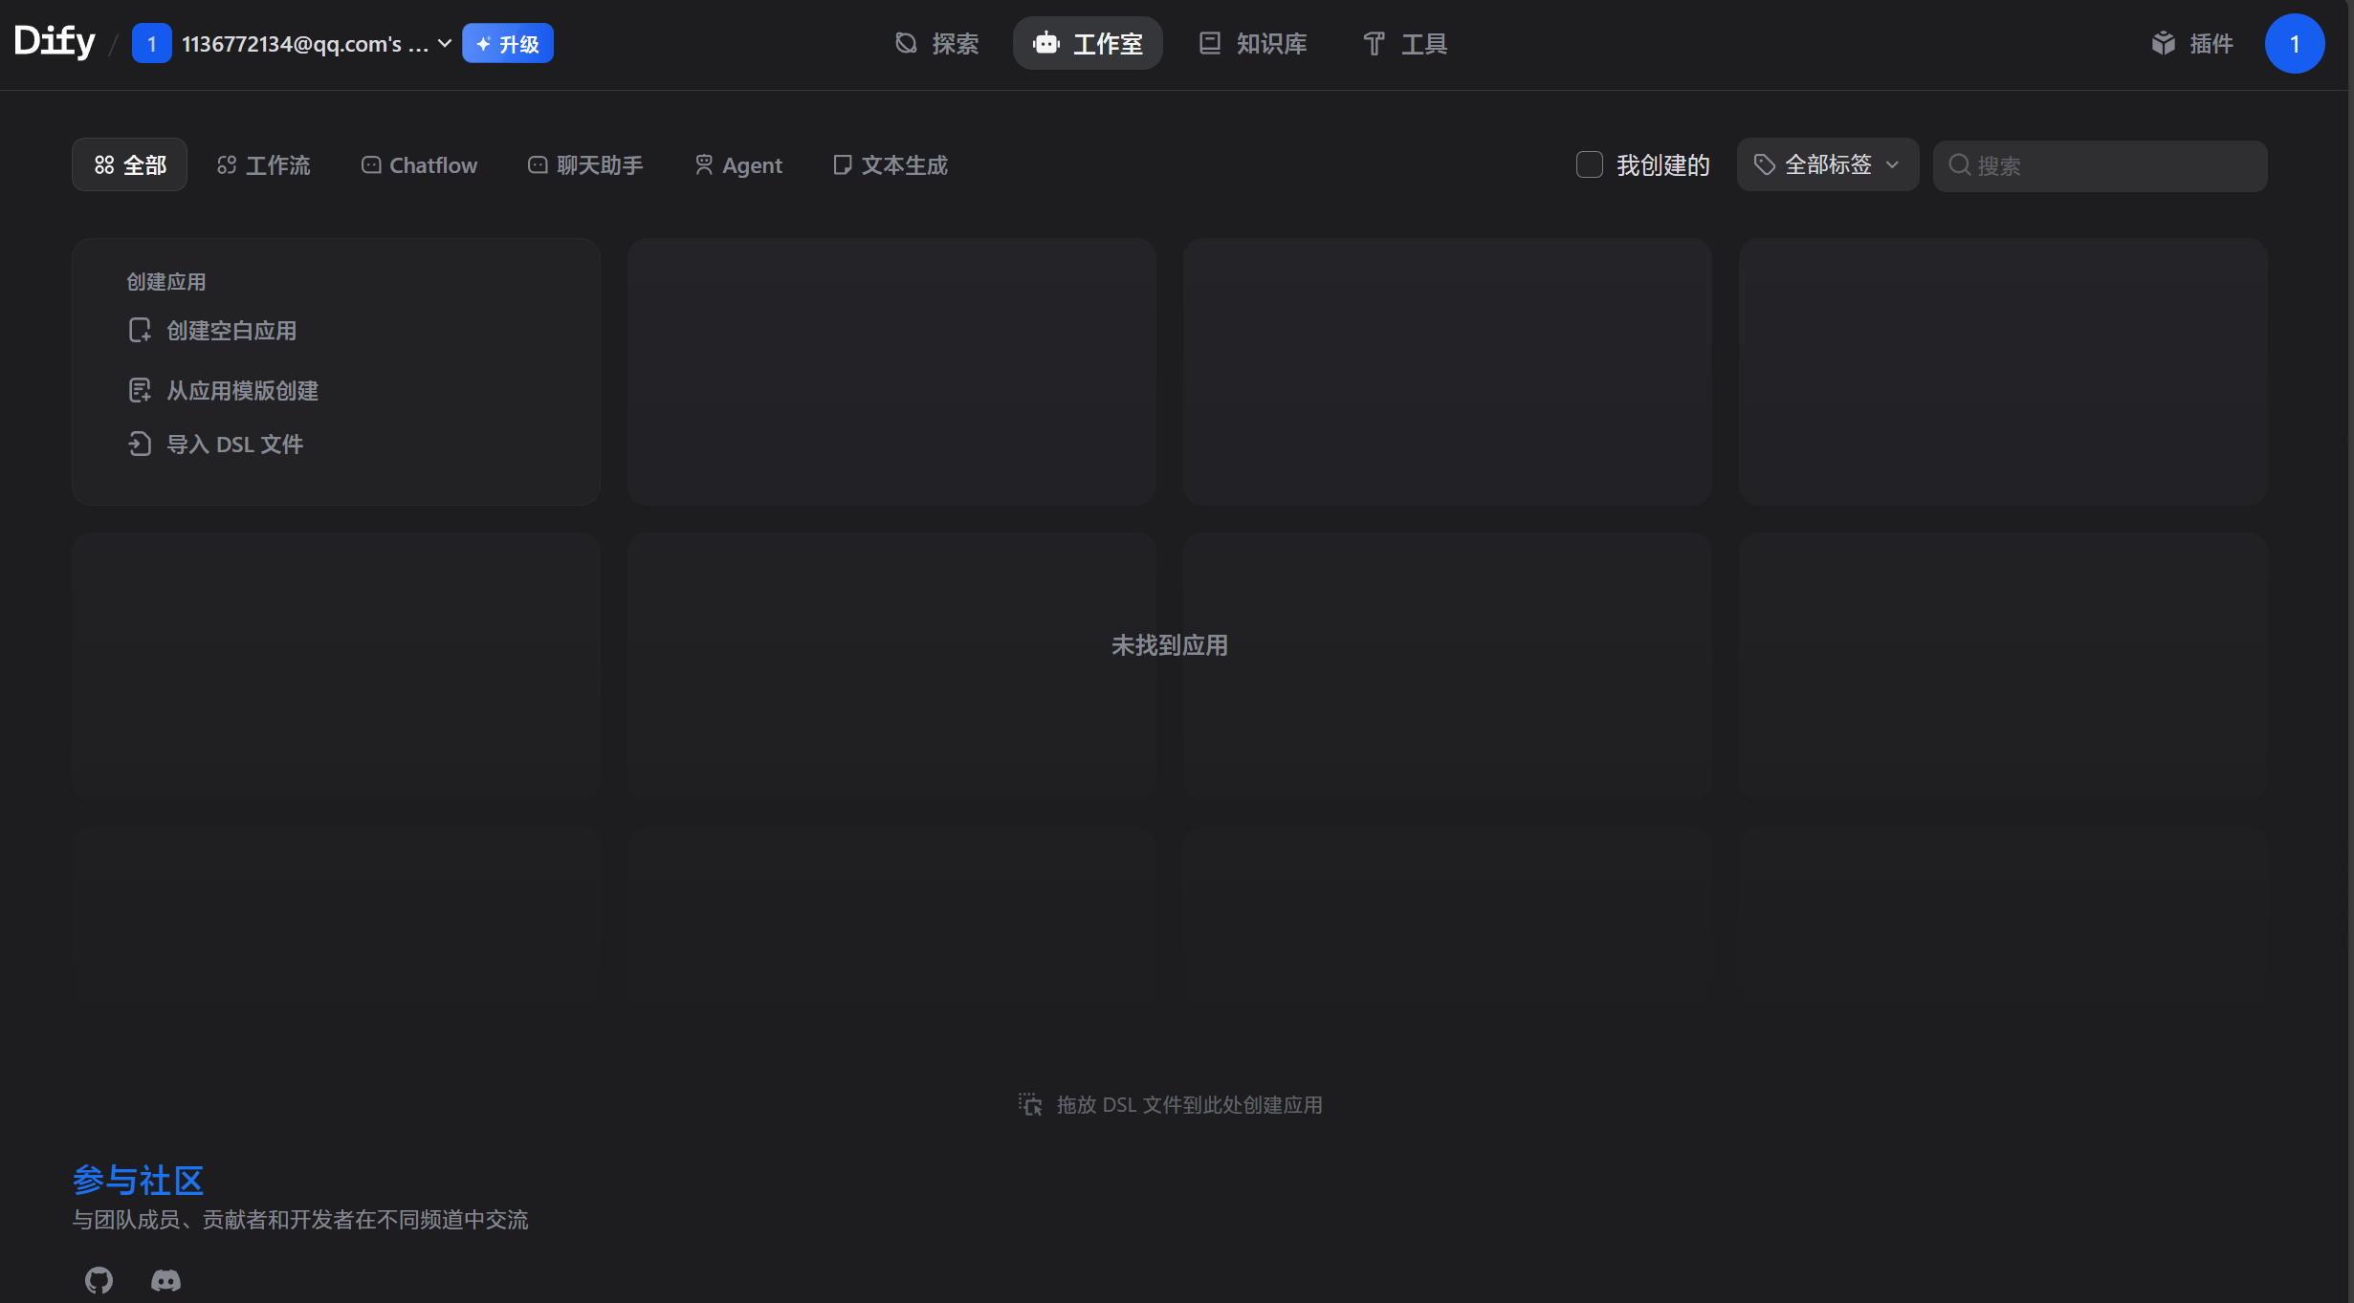Image resolution: width=2354 pixels, height=1303 pixels.
Task: Filter by 聊天助手 tab
Action: click(x=585, y=165)
